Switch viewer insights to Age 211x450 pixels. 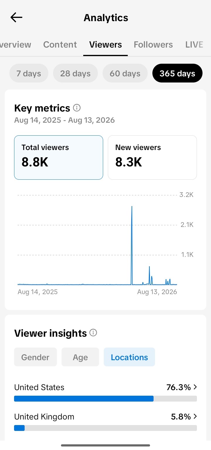pyautogui.click(x=80, y=357)
